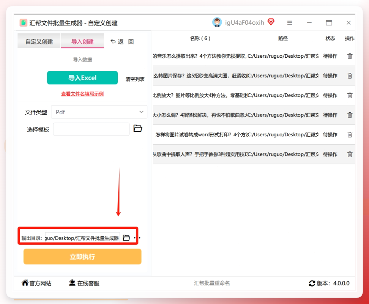
Task: Click 清空列表 to clear list
Action: (135, 79)
